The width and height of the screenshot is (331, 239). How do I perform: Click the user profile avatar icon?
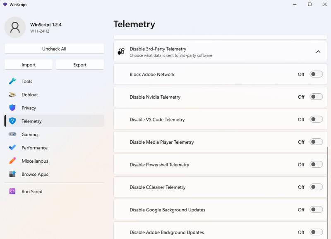pos(15,27)
